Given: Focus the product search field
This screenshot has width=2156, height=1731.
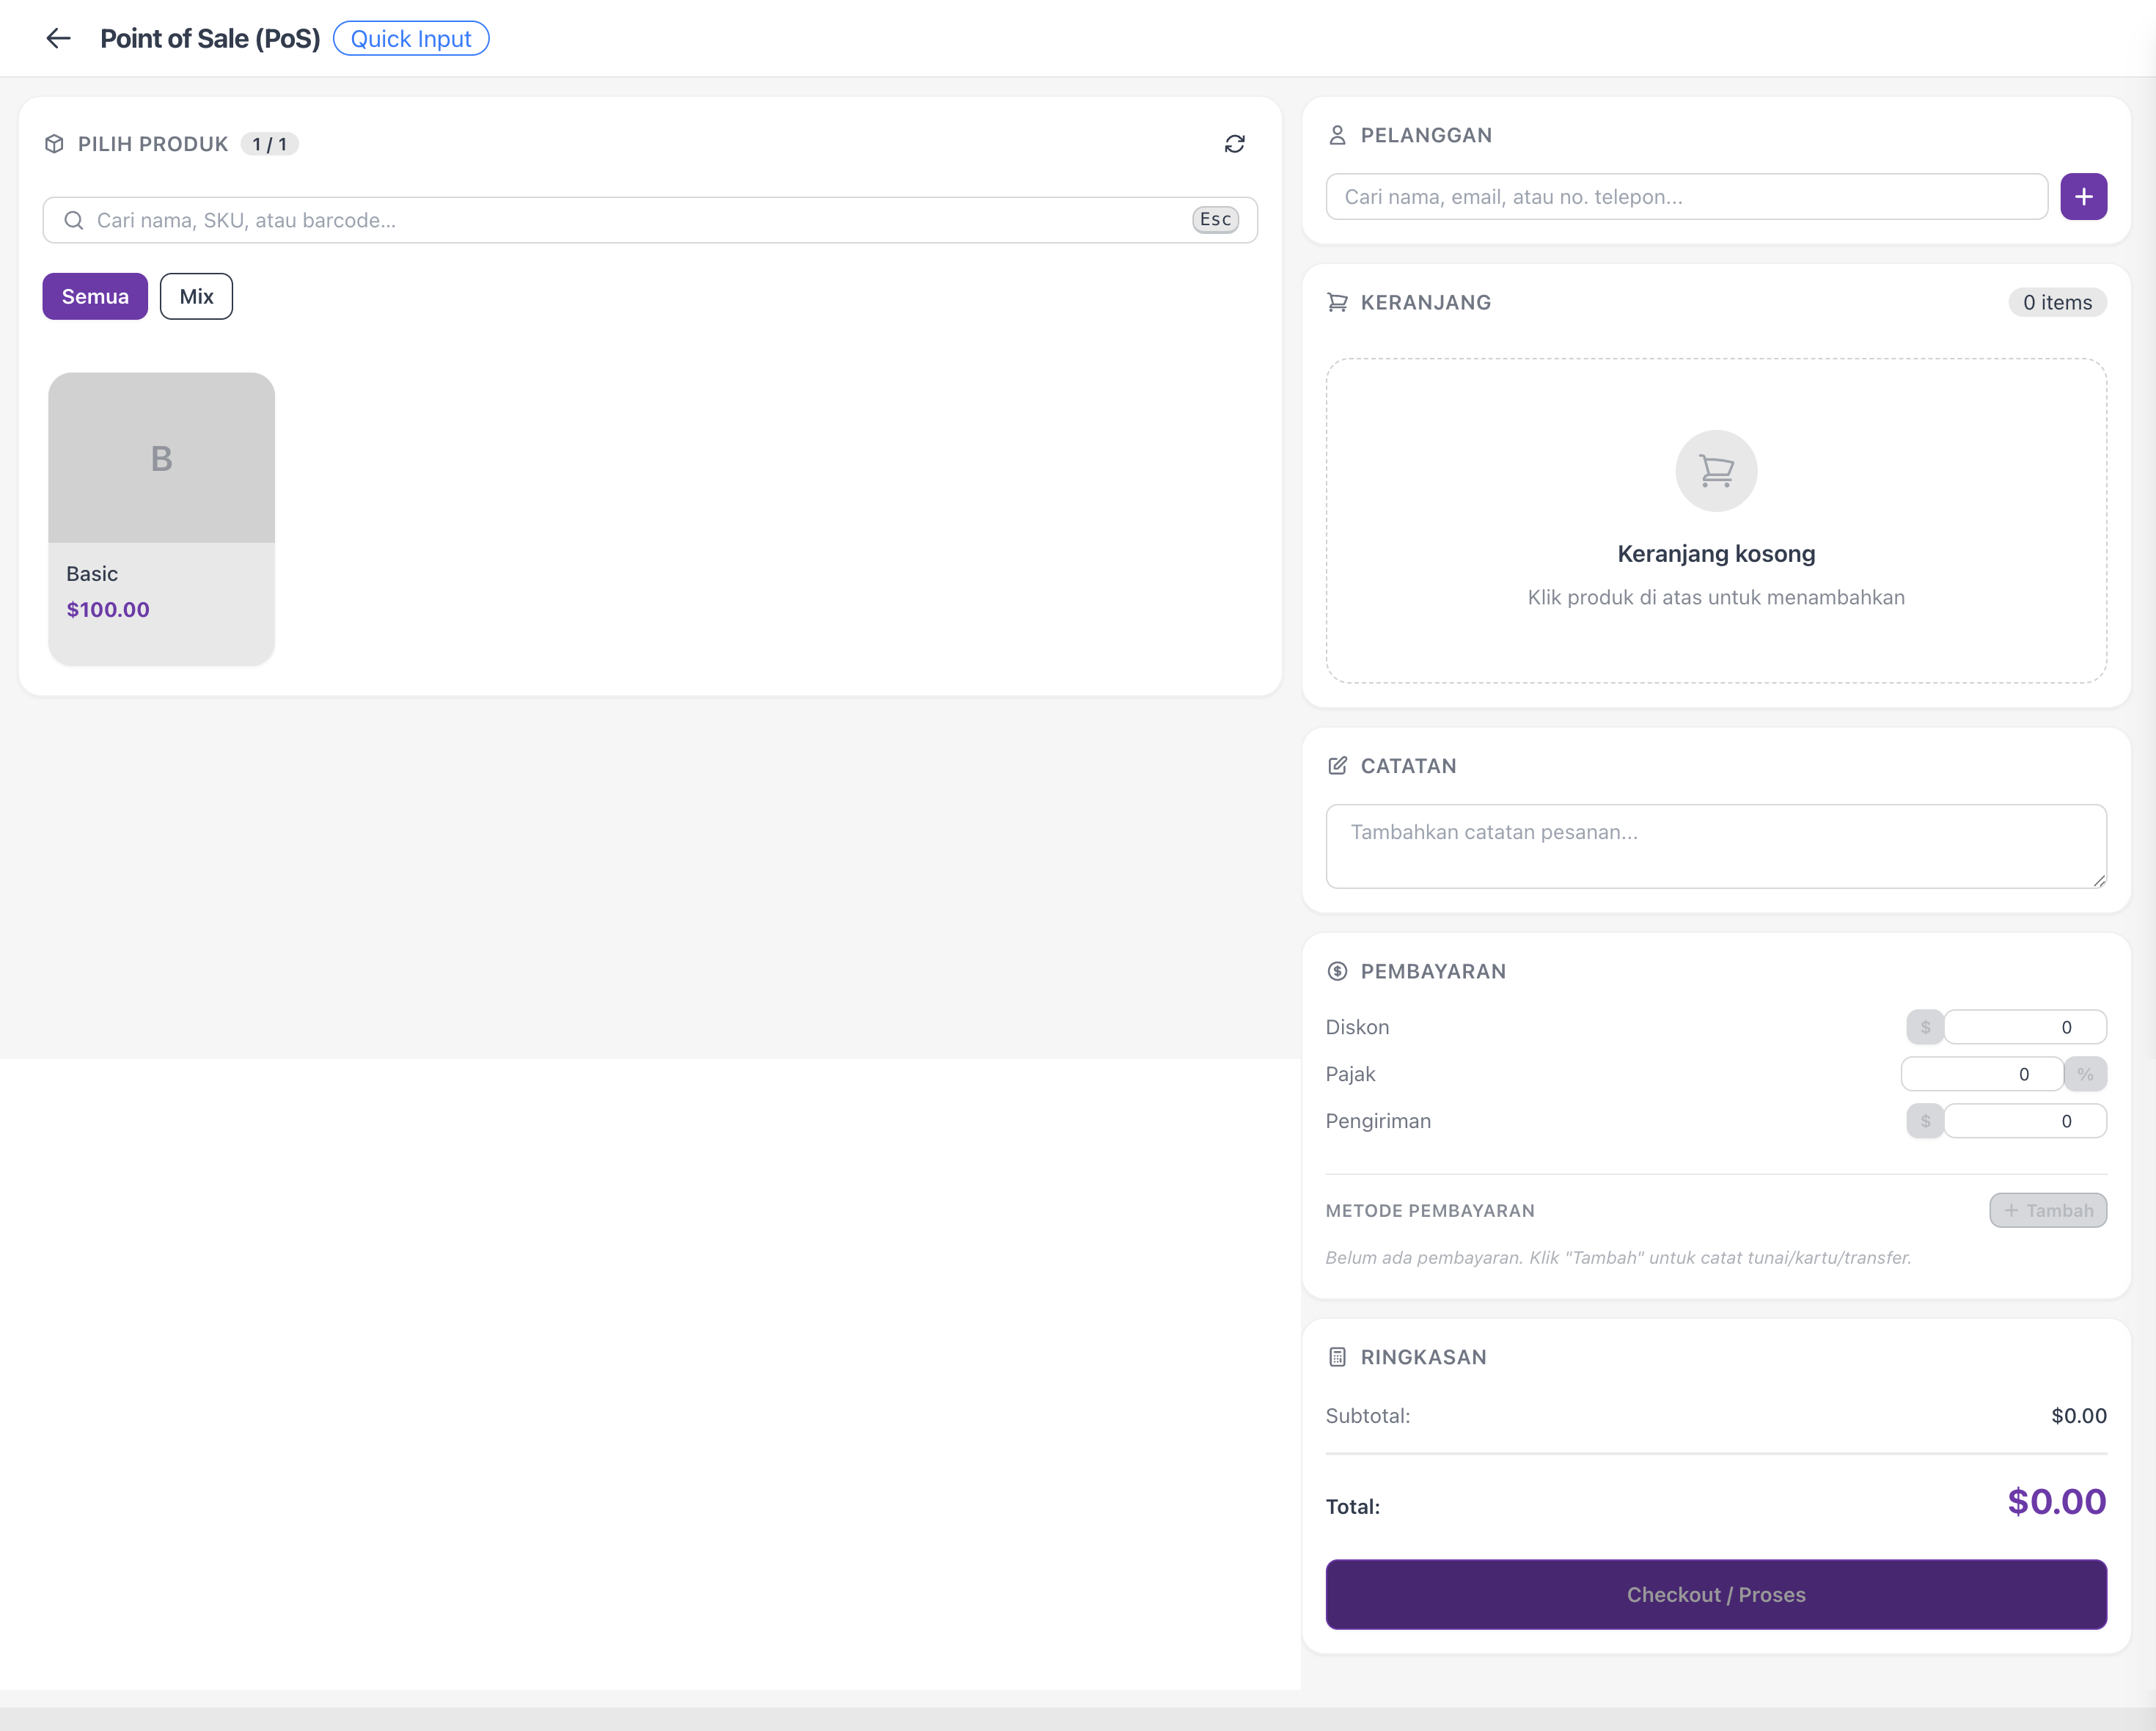Looking at the screenshot, I should [x=650, y=220].
